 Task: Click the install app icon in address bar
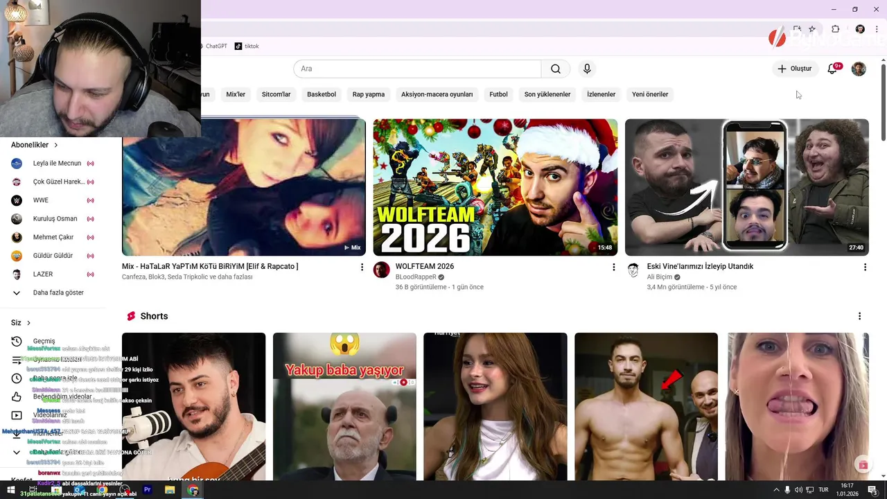(797, 29)
